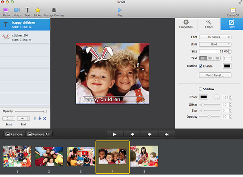Click the Create GIF icon
The image size is (243, 177).
(x=233, y=10)
